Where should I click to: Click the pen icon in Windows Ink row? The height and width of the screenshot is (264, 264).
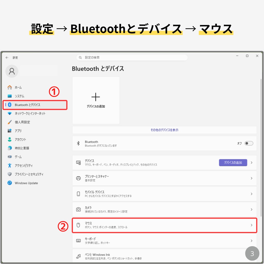(78, 257)
